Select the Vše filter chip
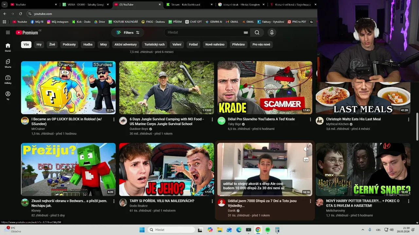Image resolution: width=419 pixels, height=235 pixels. [x=26, y=44]
